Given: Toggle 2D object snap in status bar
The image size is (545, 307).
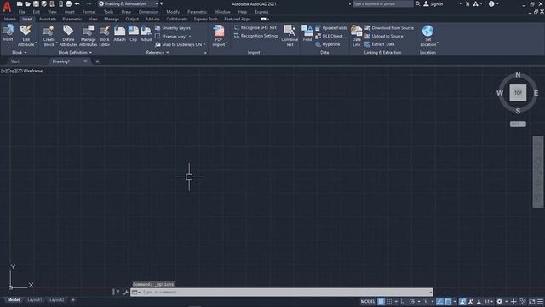Looking at the screenshot, I should click(448, 301).
